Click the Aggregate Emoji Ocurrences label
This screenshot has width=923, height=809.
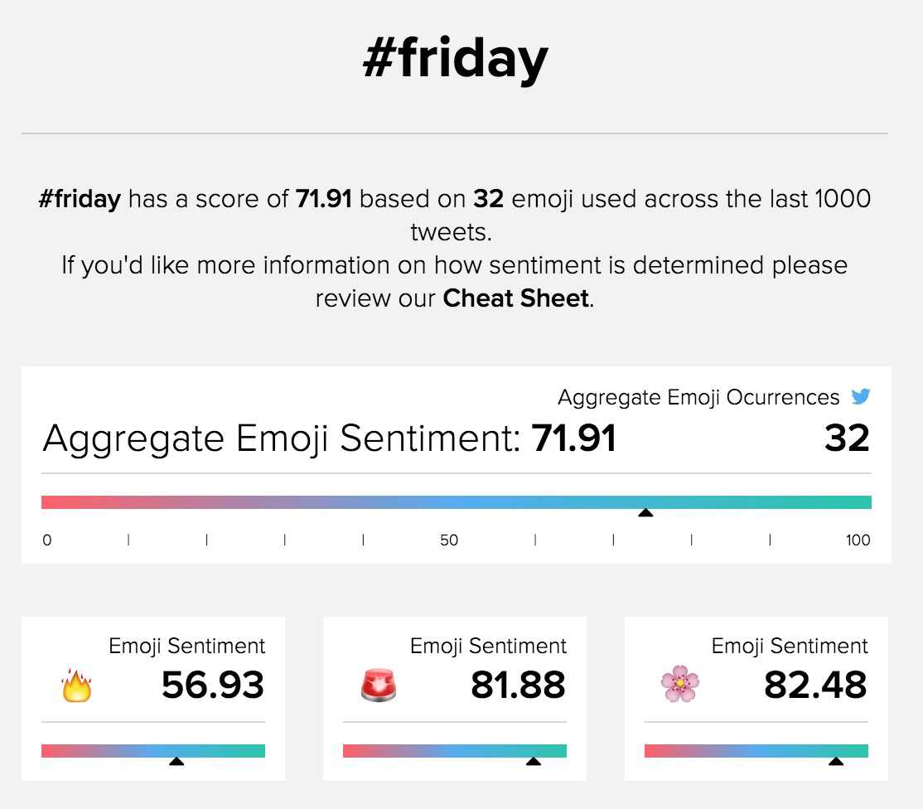[x=698, y=397]
